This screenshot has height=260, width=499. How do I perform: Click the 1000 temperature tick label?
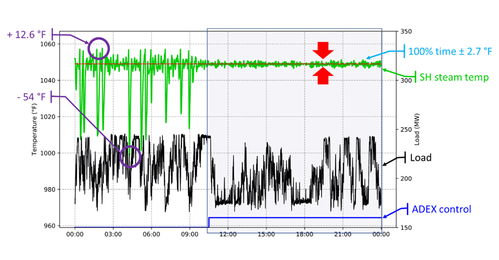[48, 153]
